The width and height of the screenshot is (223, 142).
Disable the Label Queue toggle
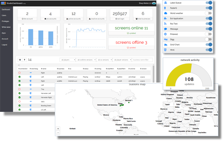click(209, 3)
